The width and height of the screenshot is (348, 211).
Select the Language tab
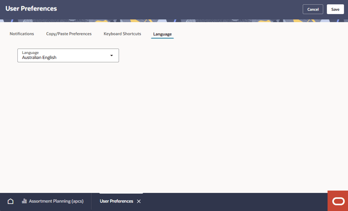pos(162,34)
